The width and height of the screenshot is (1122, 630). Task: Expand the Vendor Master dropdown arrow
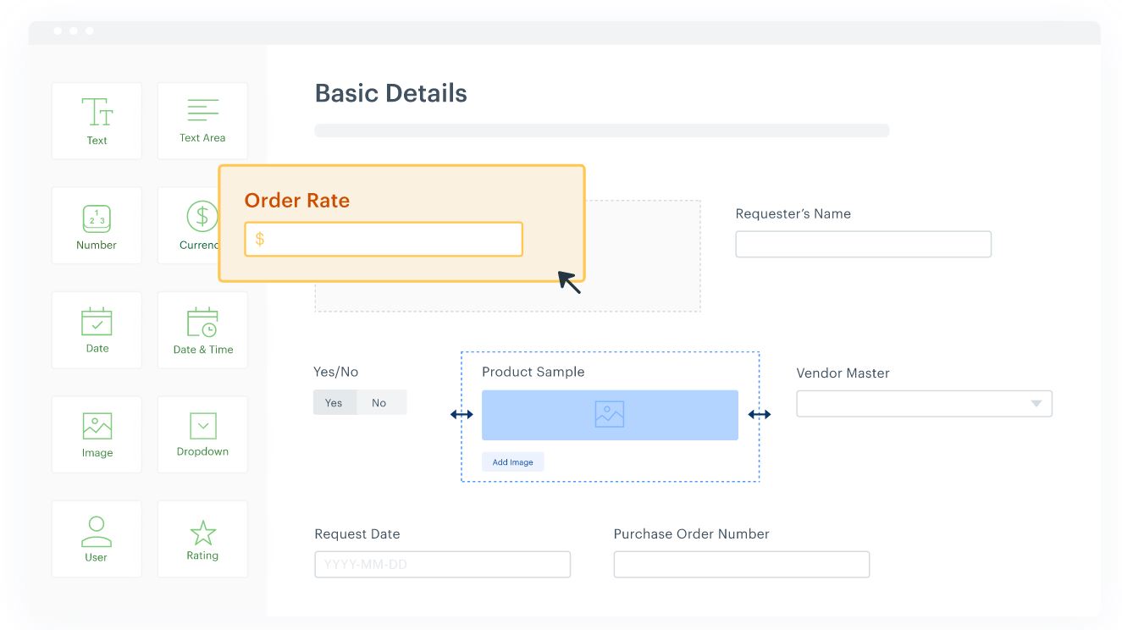pyautogui.click(x=1036, y=404)
